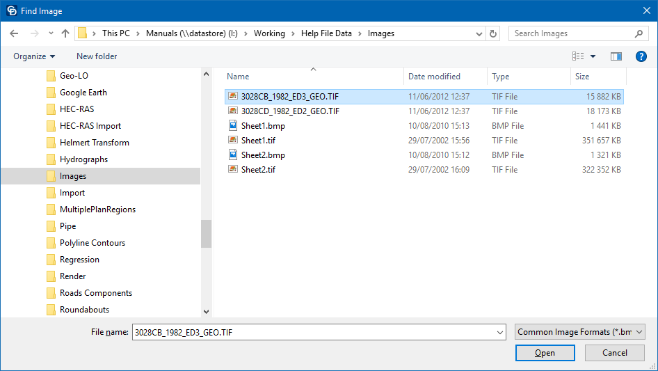This screenshot has width=658, height=371.
Task: Toggle the preview pane
Action: point(616,56)
